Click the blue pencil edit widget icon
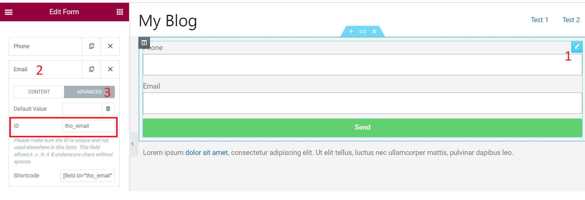This screenshot has width=585, height=200. pos(577,47)
